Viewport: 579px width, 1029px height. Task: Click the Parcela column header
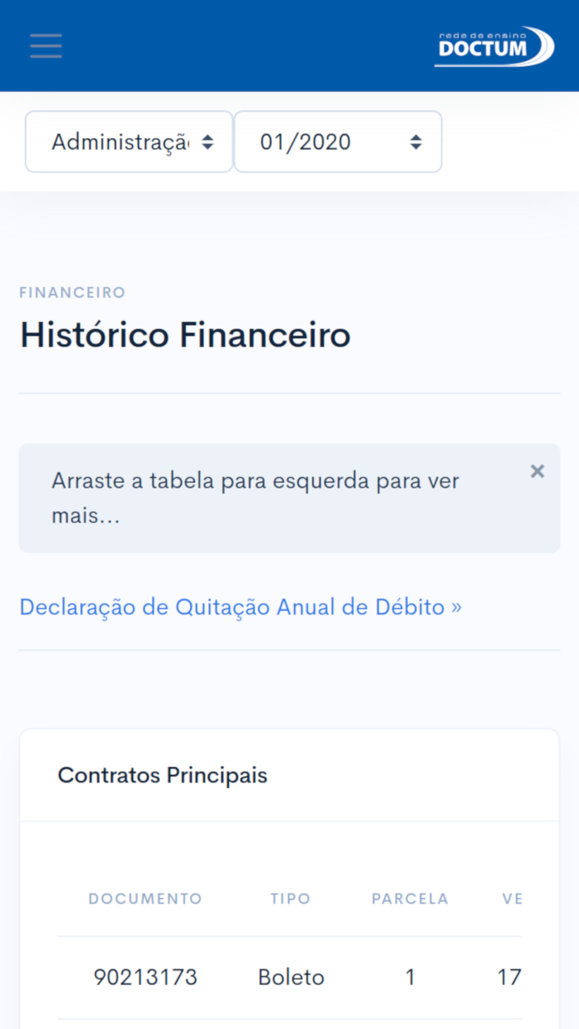coord(410,899)
